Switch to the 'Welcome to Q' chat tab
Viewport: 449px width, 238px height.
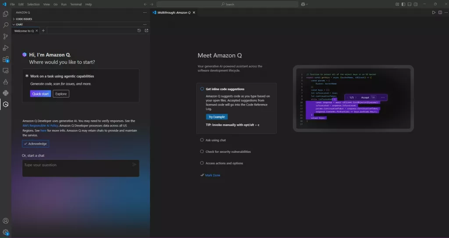tap(24, 31)
